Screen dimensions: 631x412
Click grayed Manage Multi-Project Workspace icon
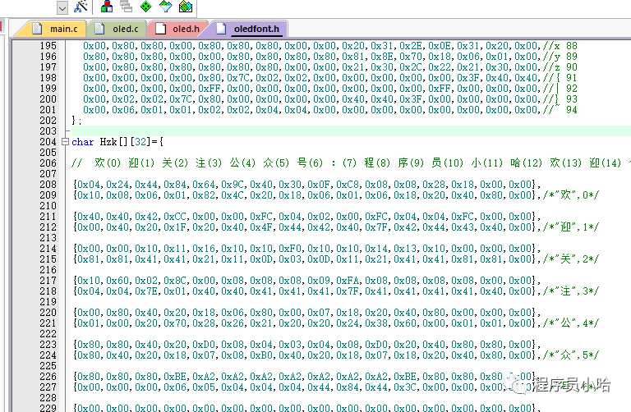127,7
